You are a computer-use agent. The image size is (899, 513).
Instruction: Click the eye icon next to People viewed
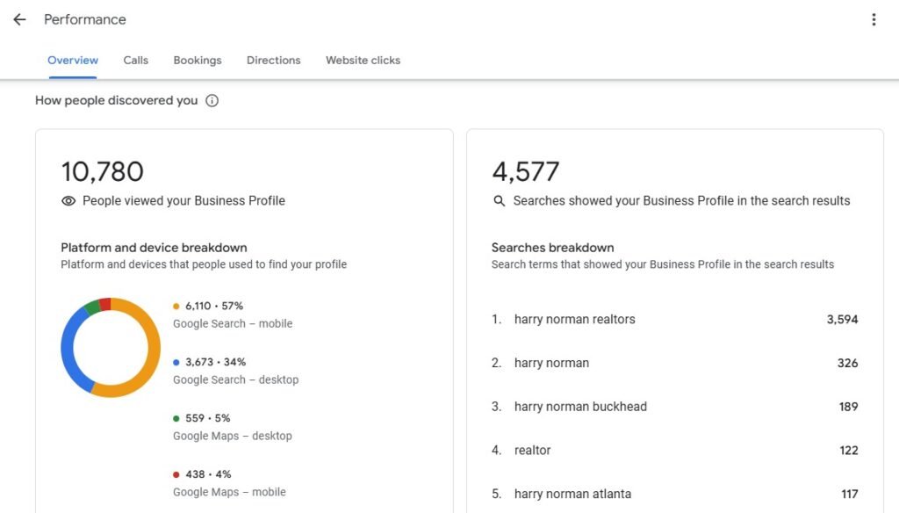click(68, 201)
